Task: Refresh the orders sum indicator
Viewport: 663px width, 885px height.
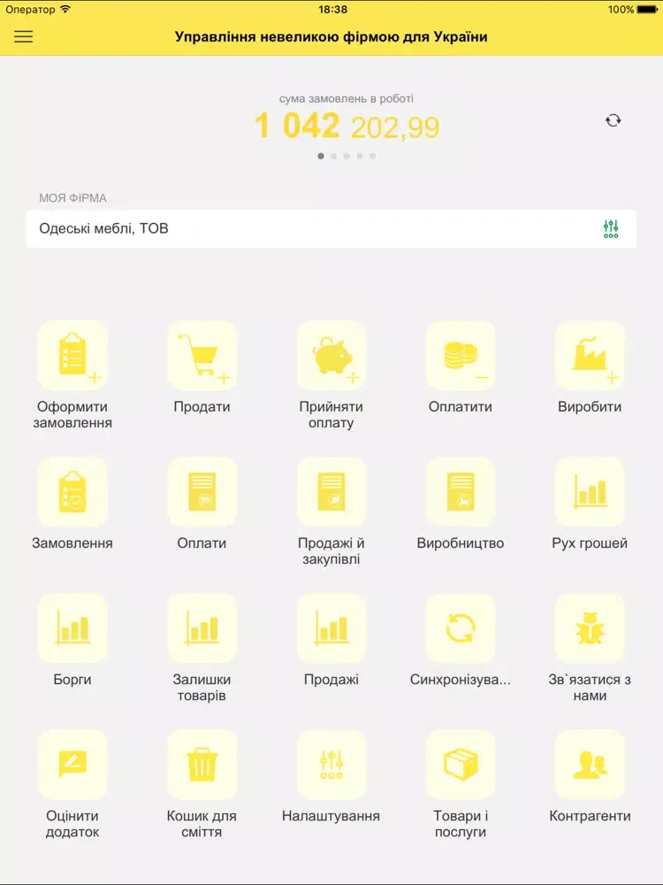Action: tap(613, 120)
